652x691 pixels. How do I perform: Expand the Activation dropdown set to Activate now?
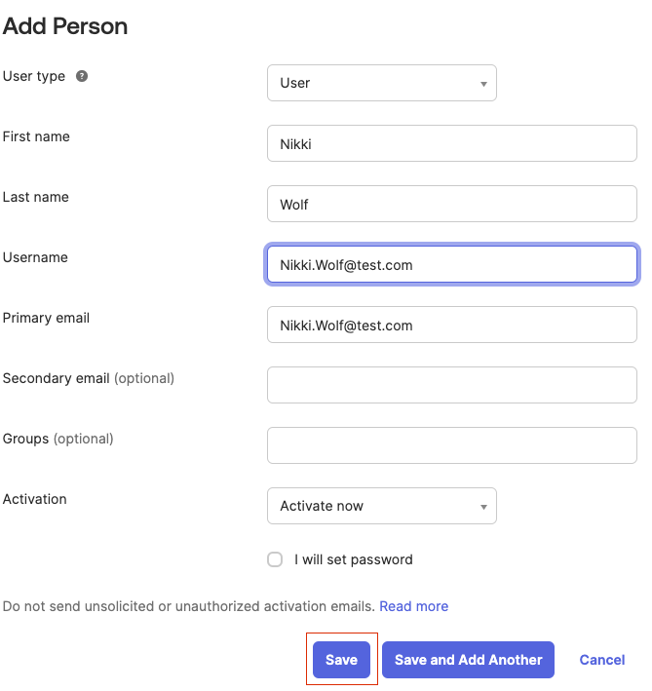coord(381,506)
